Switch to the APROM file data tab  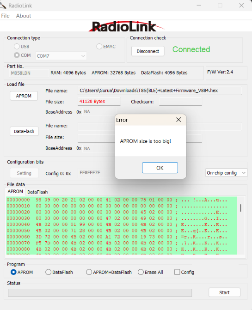tap(15, 192)
